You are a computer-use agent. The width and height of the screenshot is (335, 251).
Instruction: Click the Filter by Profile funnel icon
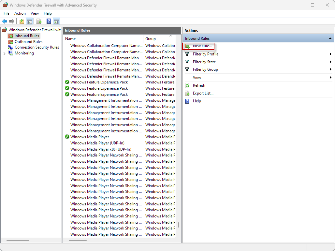click(187, 54)
